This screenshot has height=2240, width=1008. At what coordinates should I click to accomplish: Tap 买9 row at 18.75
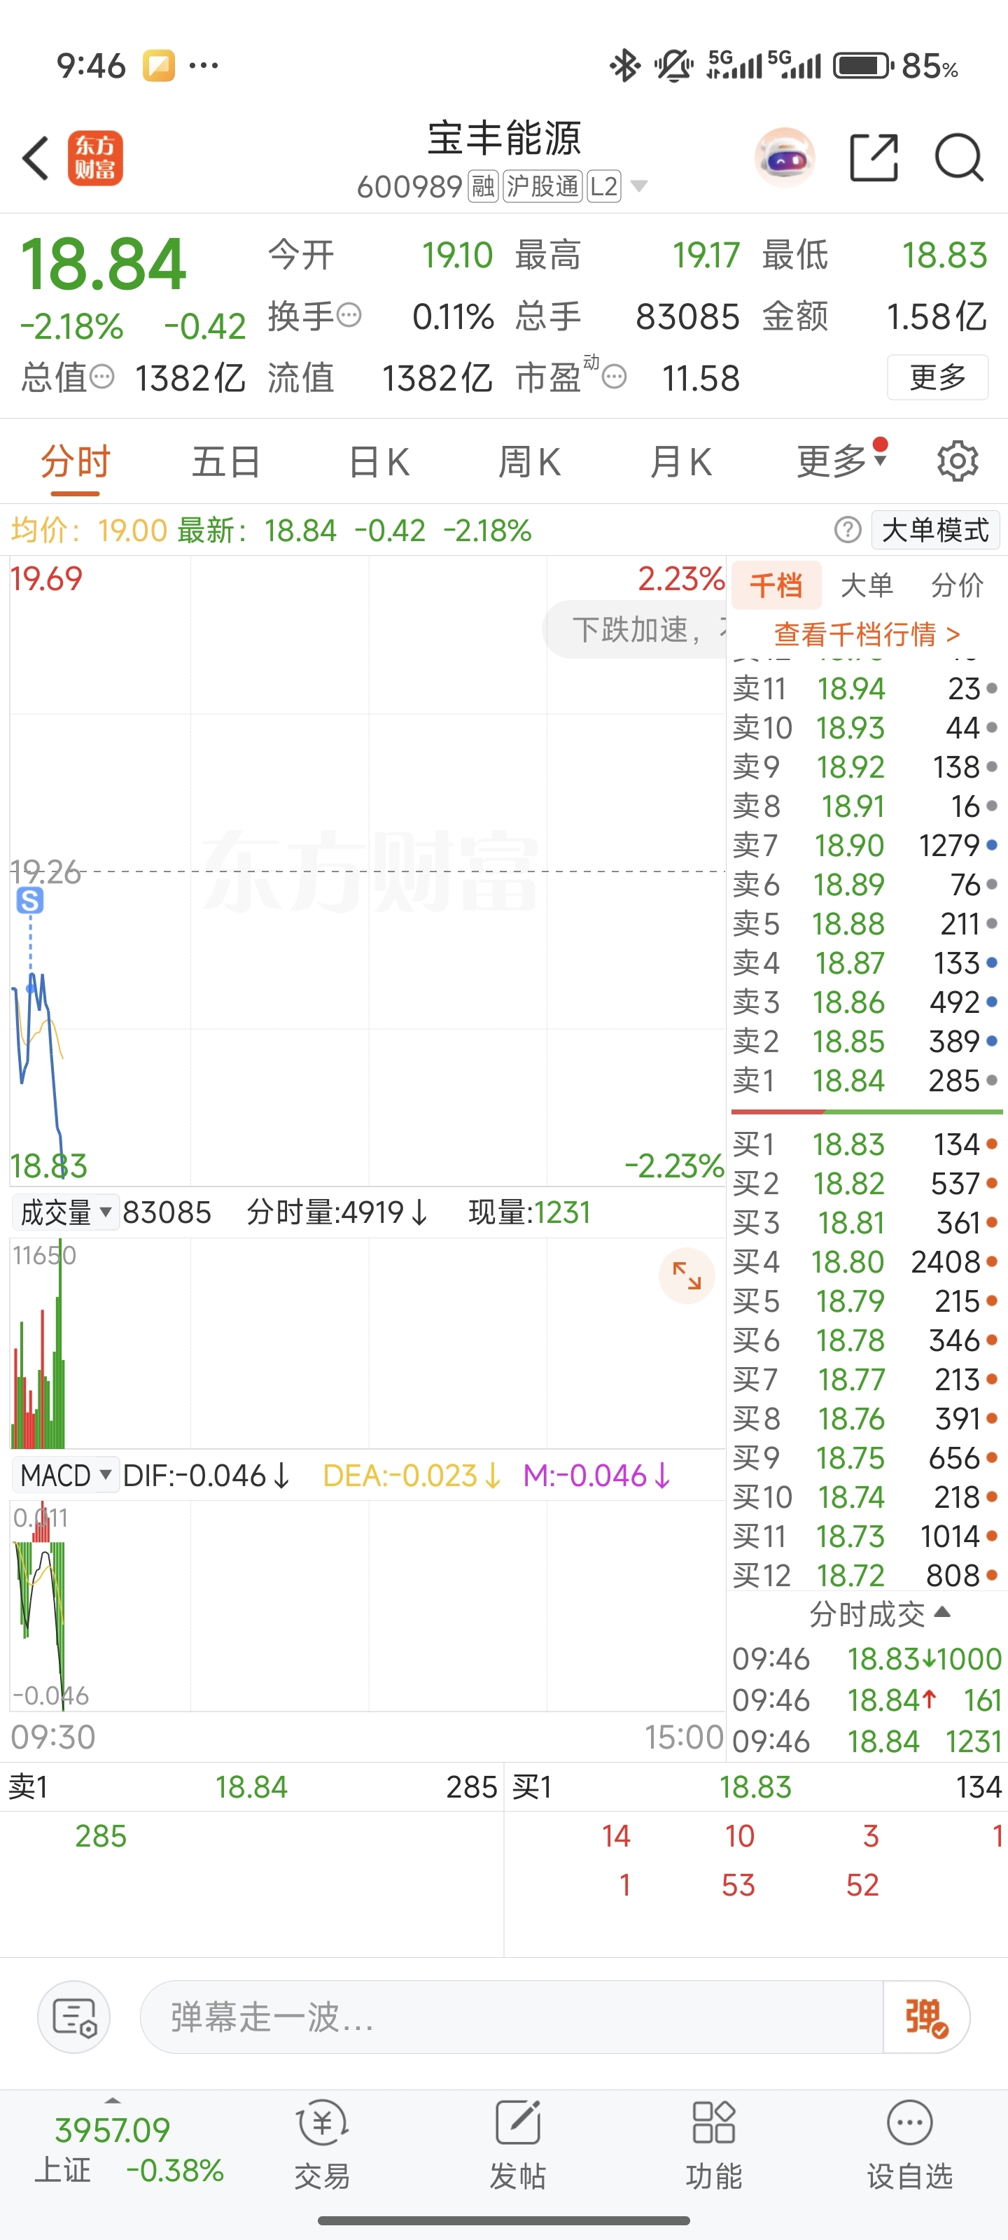tap(866, 1458)
